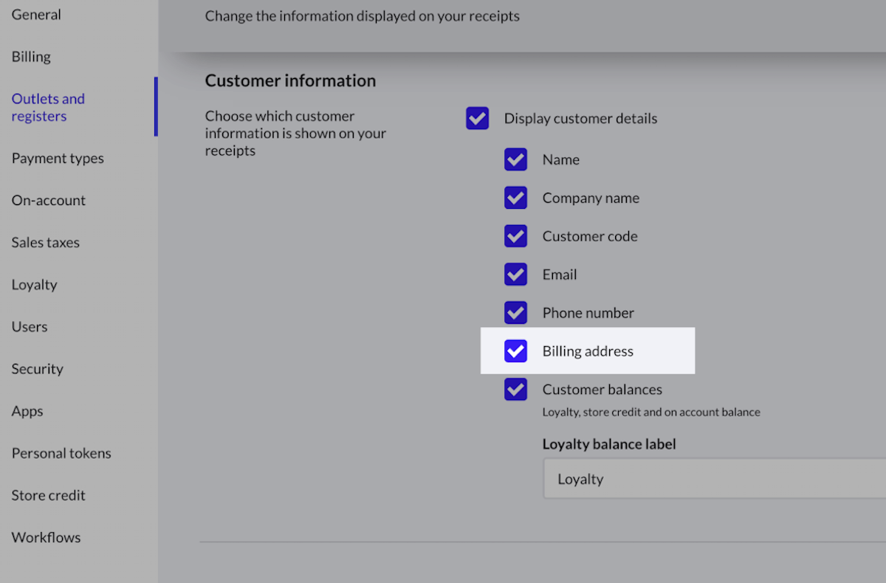Click 'Change the information displayed on your receipts'
Viewport: 886px width, 583px height.
[x=362, y=15]
